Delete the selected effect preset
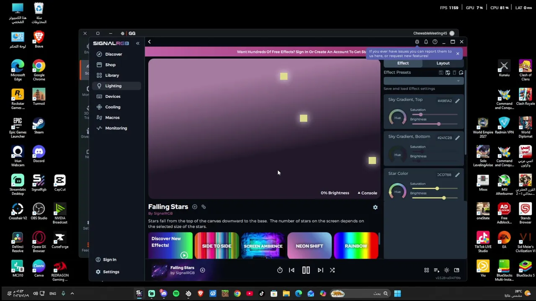This screenshot has height=301, width=536. pyautogui.click(x=454, y=73)
